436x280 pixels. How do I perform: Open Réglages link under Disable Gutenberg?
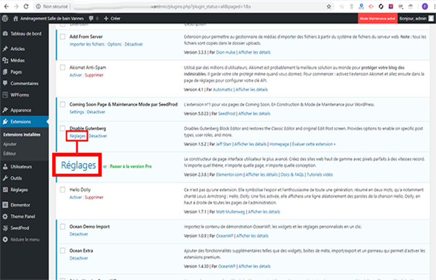[78, 136]
